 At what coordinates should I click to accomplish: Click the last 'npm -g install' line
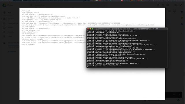[28, 44]
